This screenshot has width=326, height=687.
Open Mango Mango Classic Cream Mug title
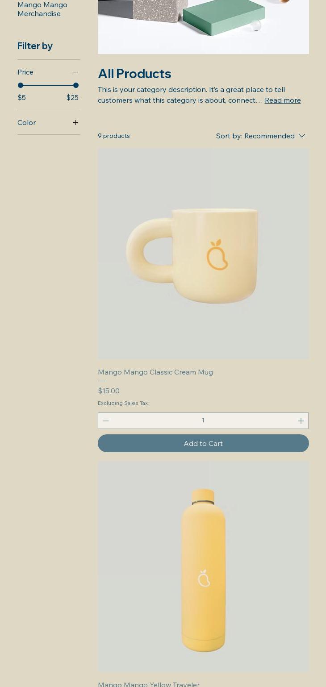tap(155, 372)
